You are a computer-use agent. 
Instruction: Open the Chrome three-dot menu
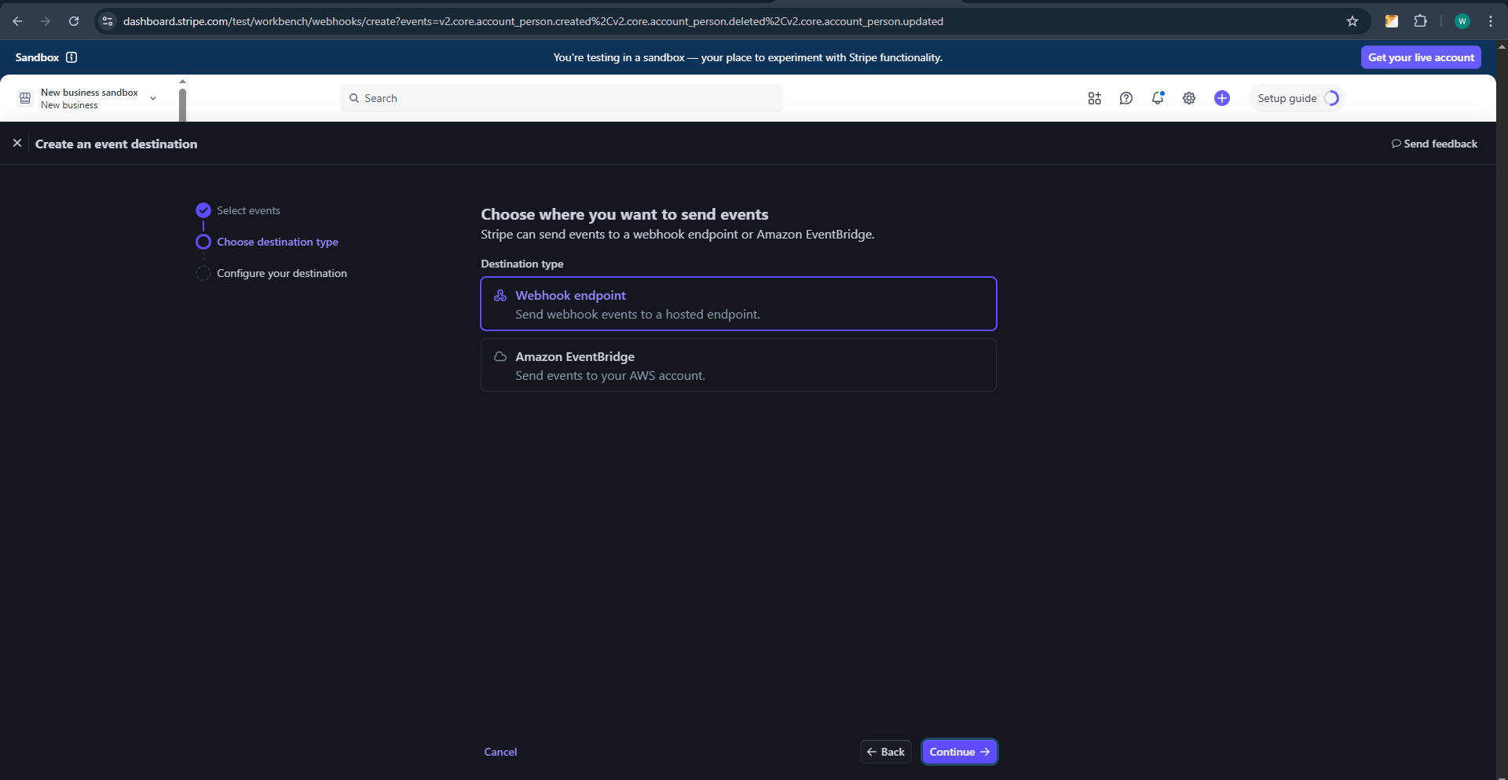[1491, 21]
